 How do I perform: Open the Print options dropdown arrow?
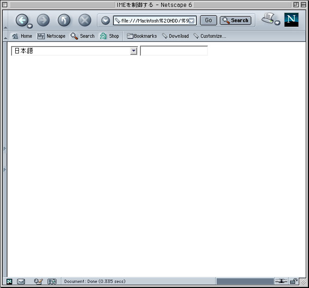tap(278, 23)
